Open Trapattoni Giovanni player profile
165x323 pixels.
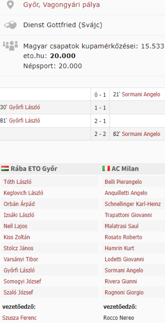tap(128, 215)
